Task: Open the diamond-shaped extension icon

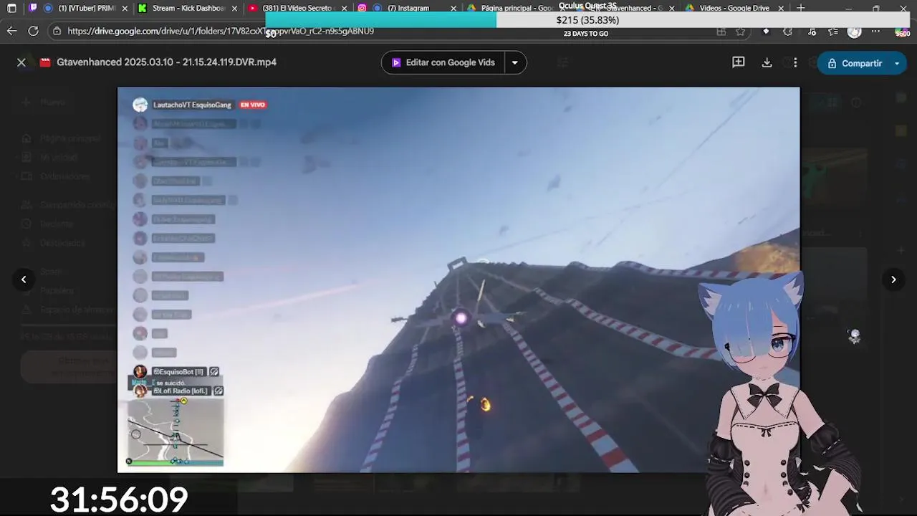Action: click(x=766, y=32)
